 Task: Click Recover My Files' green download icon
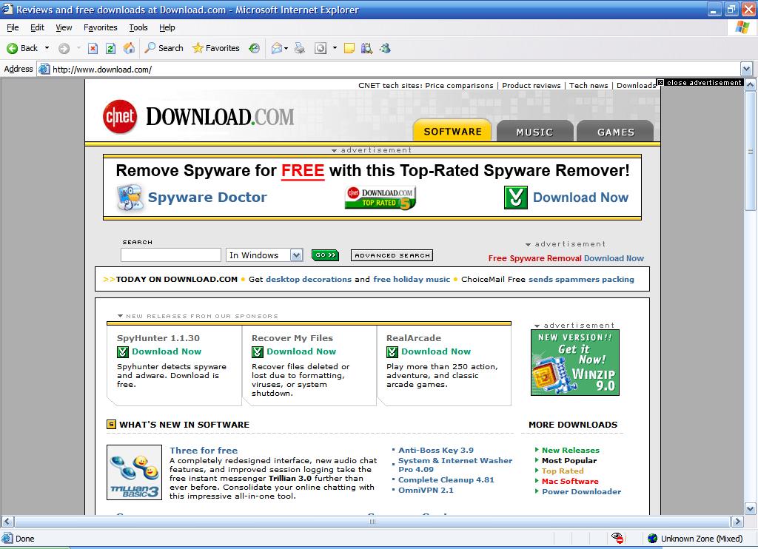coord(258,352)
